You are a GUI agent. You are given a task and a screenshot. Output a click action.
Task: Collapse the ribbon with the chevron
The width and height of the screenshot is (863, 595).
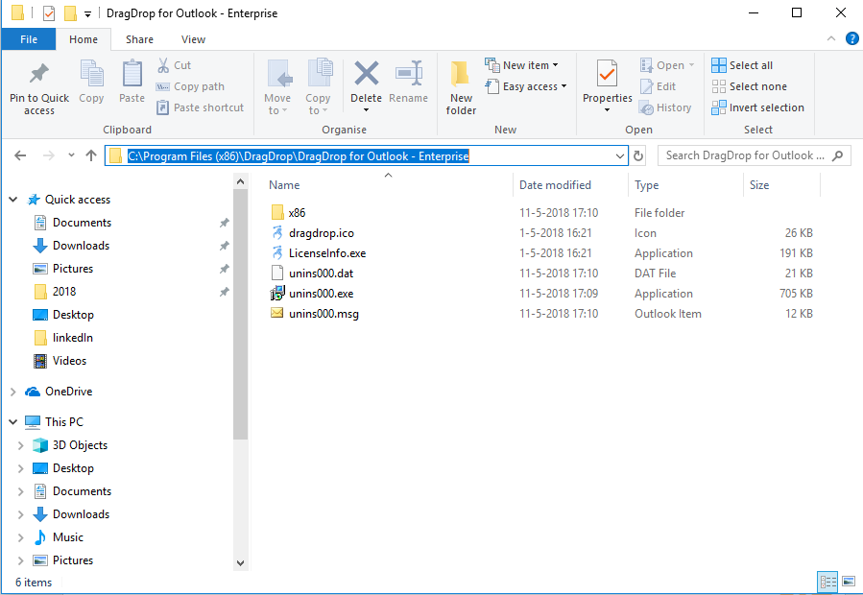click(x=831, y=38)
